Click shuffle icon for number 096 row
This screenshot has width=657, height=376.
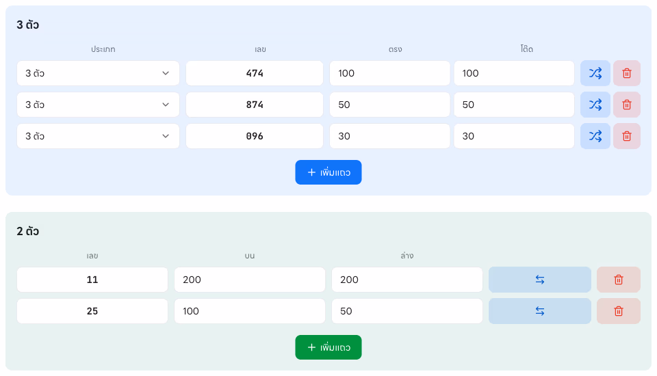(595, 136)
